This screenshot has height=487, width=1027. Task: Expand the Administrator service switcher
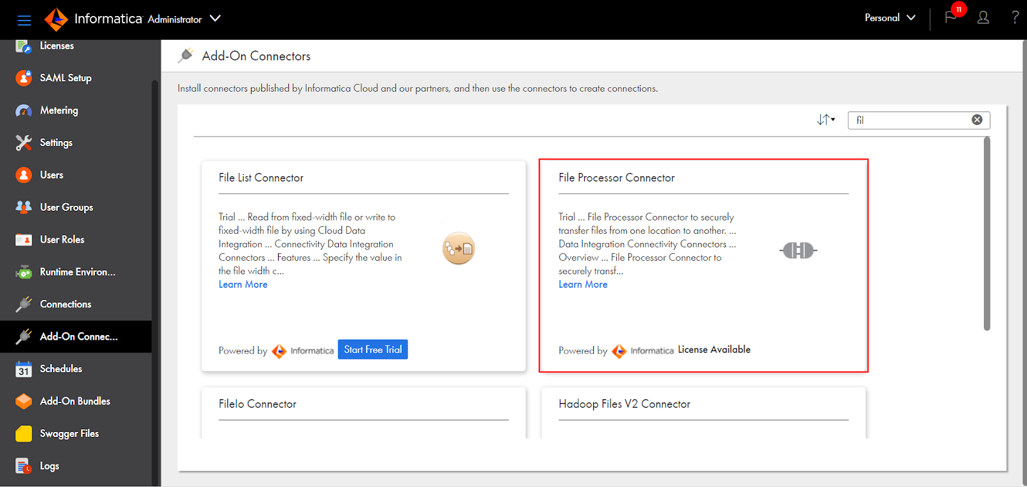pos(215,19)
